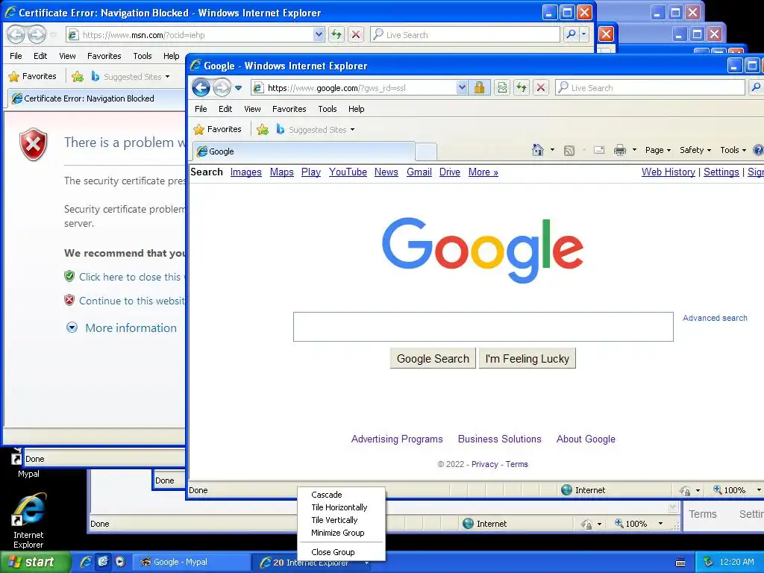Click the Google - Mypal taskbar button

(193, 562)
